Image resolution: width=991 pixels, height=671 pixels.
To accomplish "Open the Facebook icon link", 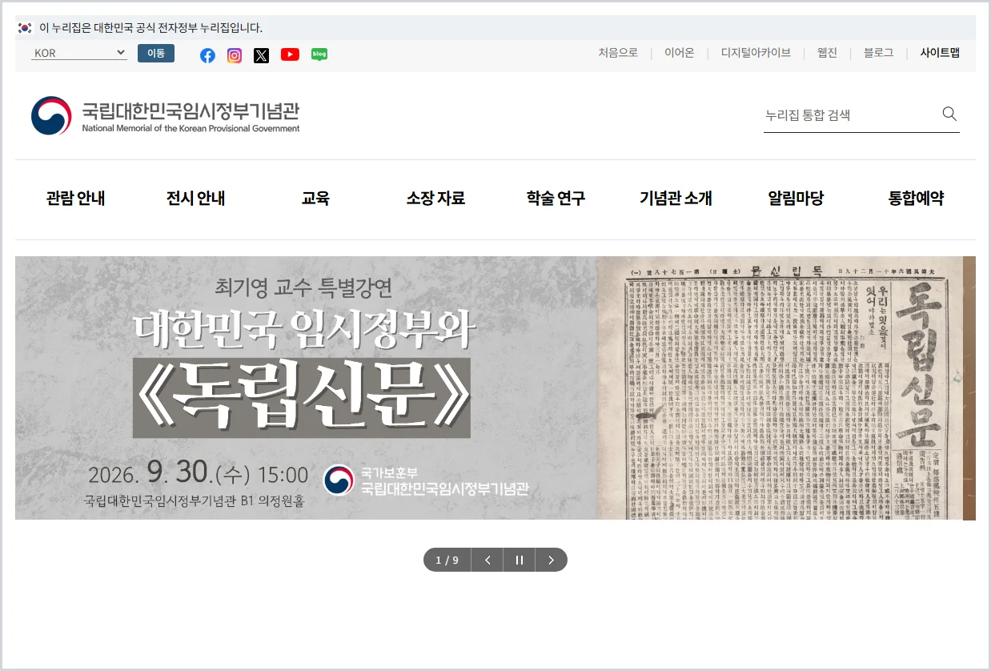I will pyautogui.click(x=207, y=55).
